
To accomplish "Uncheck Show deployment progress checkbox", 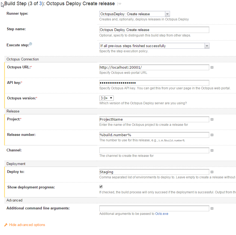I will click(x=101, y=187).
